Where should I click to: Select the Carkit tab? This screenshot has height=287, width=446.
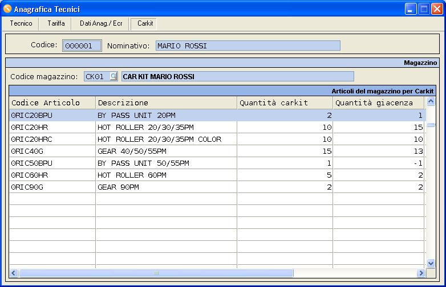tap(145, 23)
